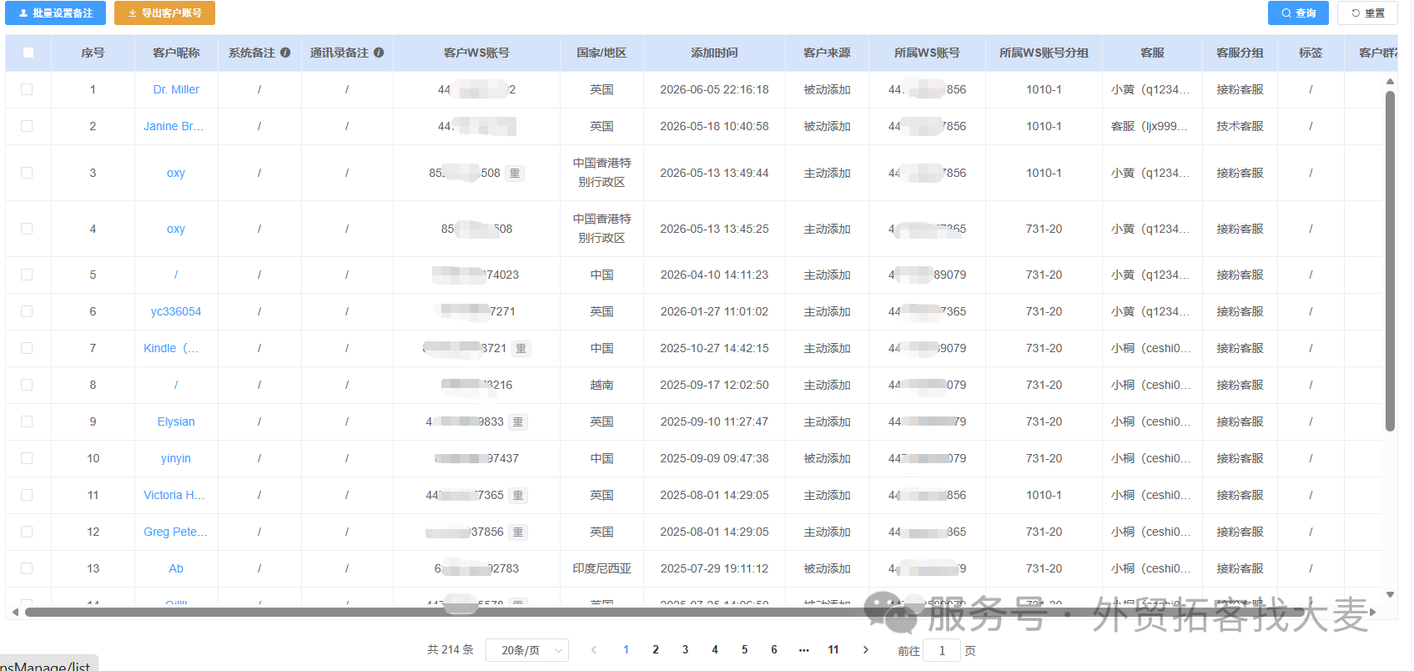Click the info icon beside 通讯录备注 header
The image size is (1414, 671).
click(379, 53)
